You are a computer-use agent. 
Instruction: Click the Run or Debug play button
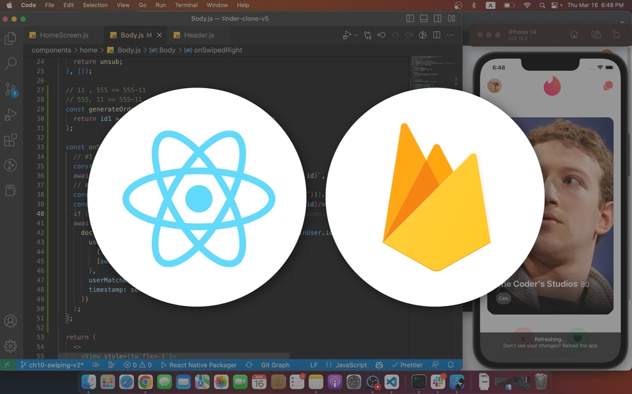[347, 35]
